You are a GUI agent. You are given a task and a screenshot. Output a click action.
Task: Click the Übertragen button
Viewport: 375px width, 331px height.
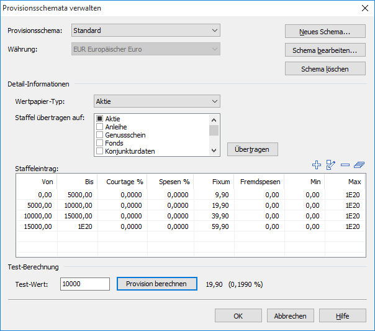[x=252, y=149]
